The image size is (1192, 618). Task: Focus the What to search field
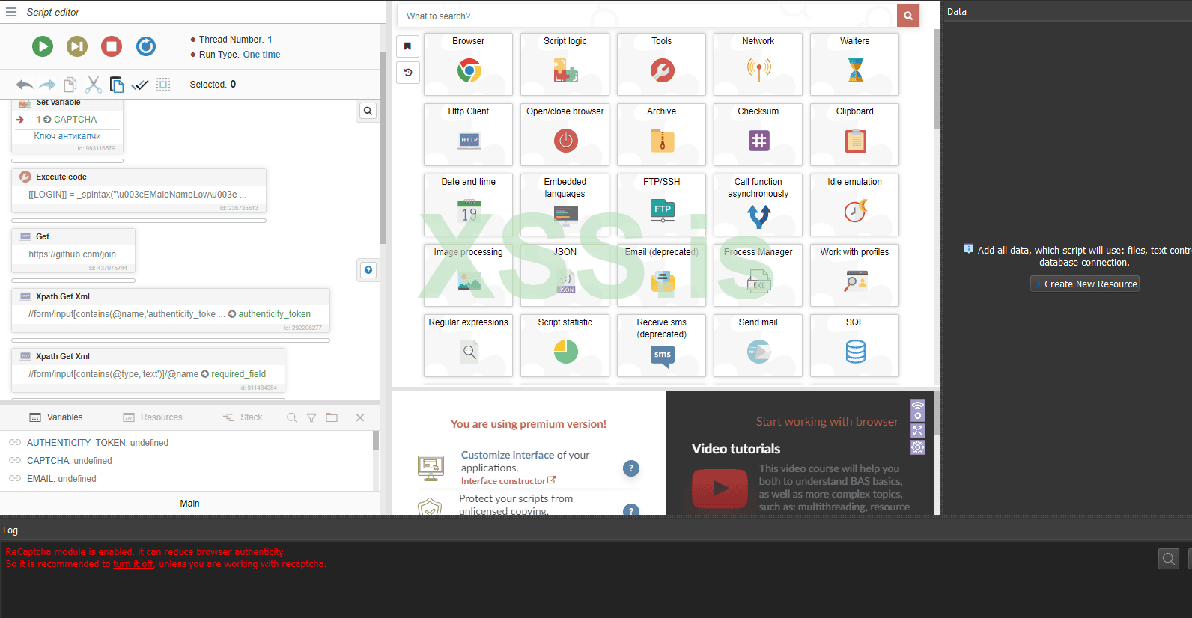[x=647, y=16]
